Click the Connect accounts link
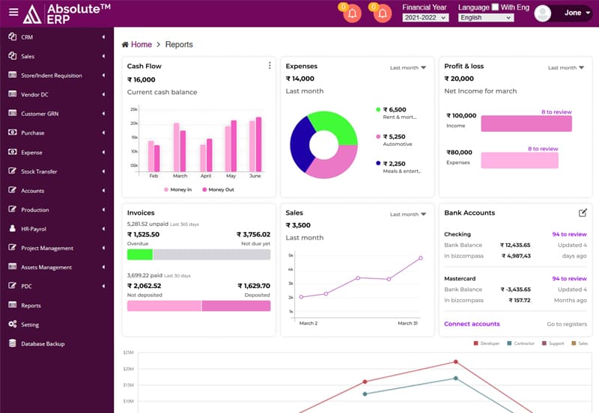Image resolution: width=599 pixels, height=413 pixels. (472, 324)
